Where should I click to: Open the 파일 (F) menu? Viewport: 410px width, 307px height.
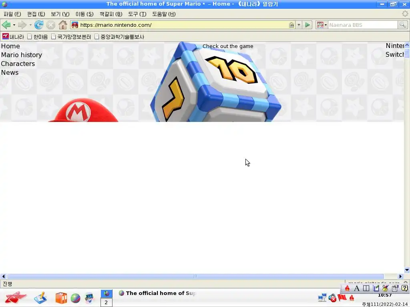pyautogui.click(x=12, y=14)
